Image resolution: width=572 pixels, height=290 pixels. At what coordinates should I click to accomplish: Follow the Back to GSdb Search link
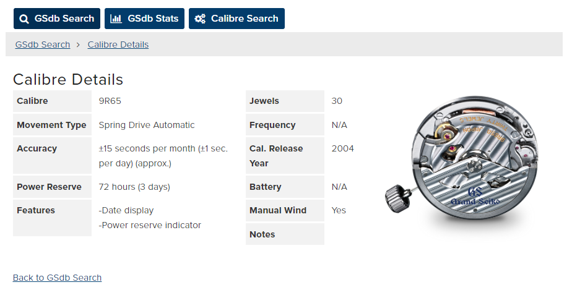58,278
